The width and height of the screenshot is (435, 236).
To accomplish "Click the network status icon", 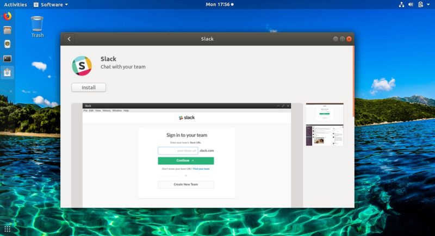I will 401,4.
